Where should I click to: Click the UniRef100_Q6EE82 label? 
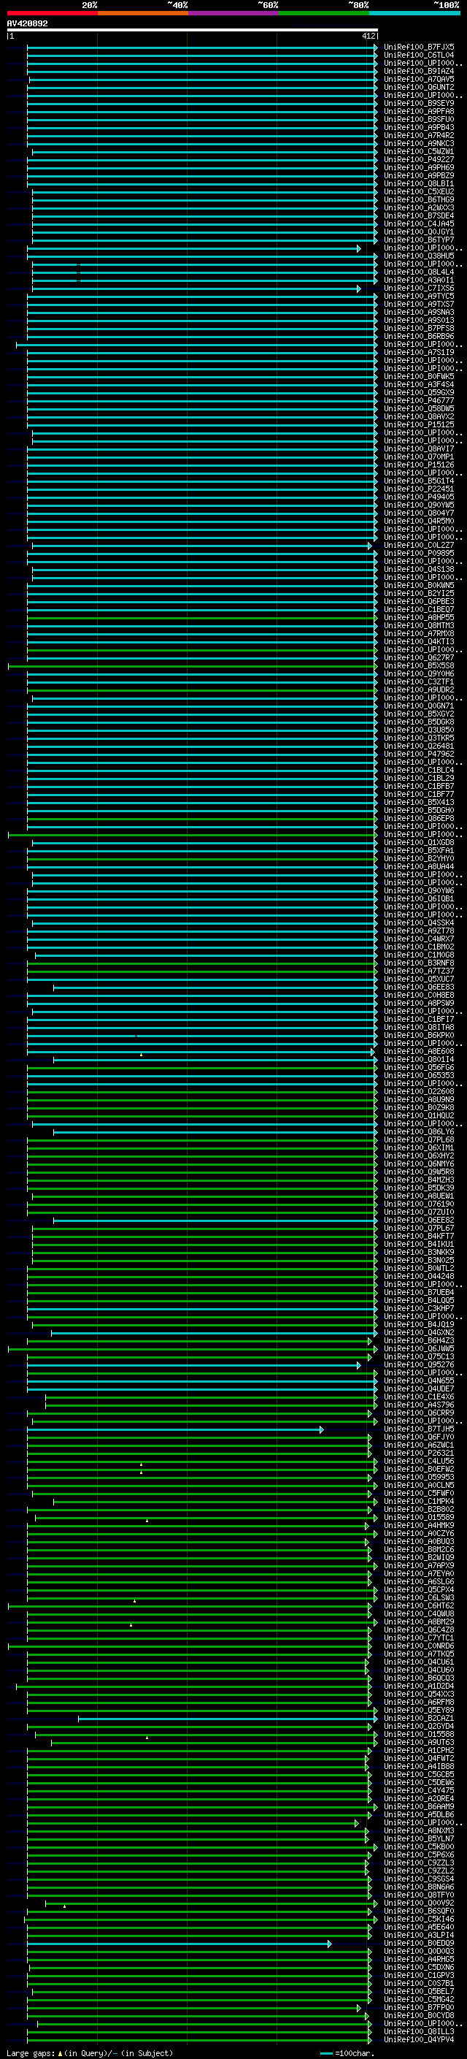coord(419,1220)
